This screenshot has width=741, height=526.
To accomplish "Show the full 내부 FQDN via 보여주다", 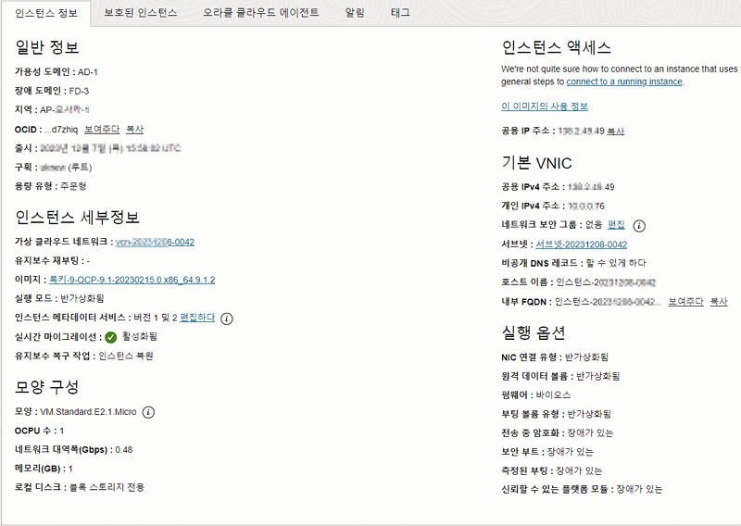I will (685, 302).
